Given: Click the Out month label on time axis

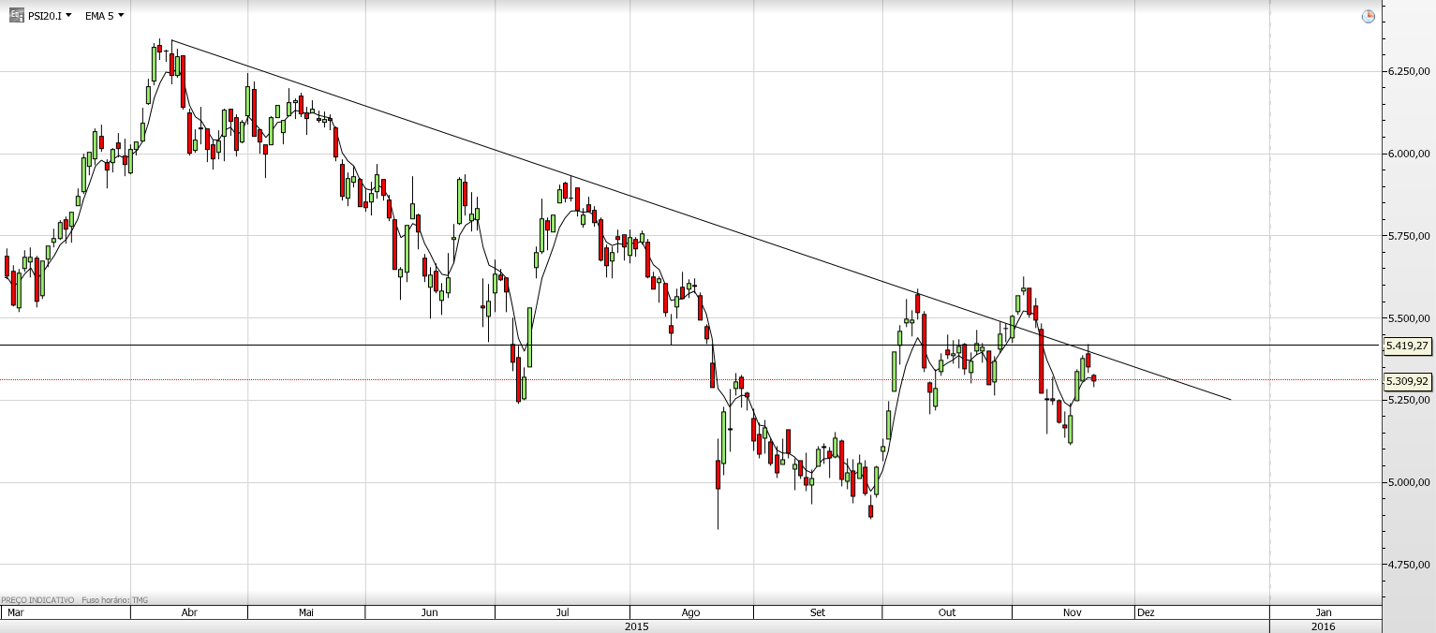Looking at the screenshot, I should tap(947, 613).
